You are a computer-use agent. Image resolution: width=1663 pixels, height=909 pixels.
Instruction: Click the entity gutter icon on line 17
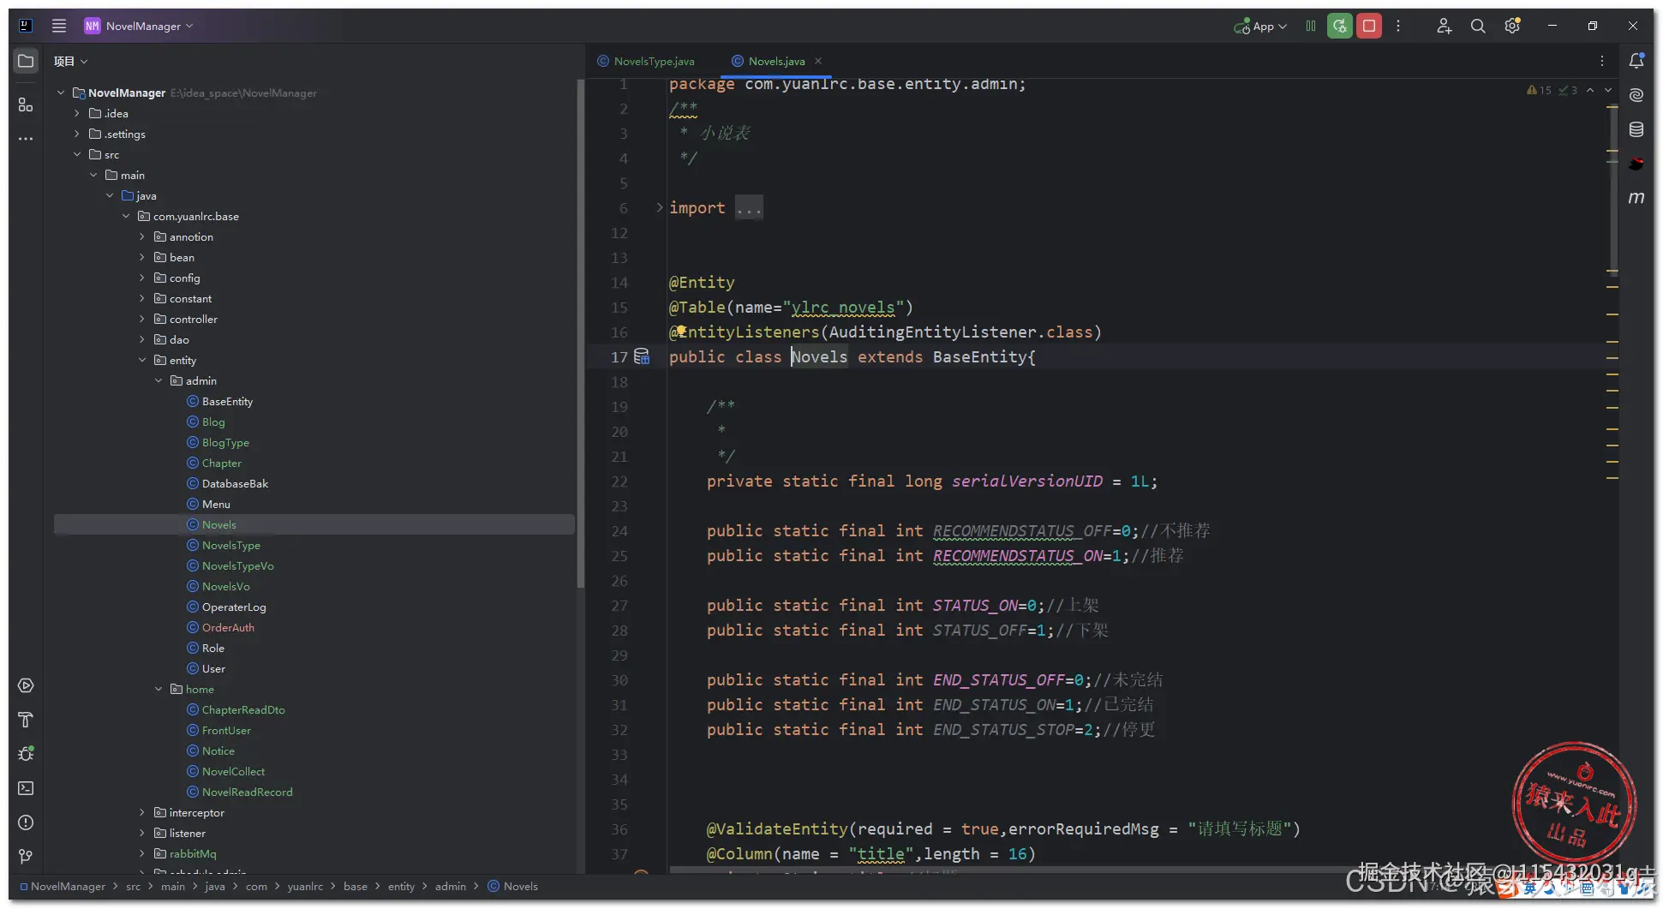[642, 356]
